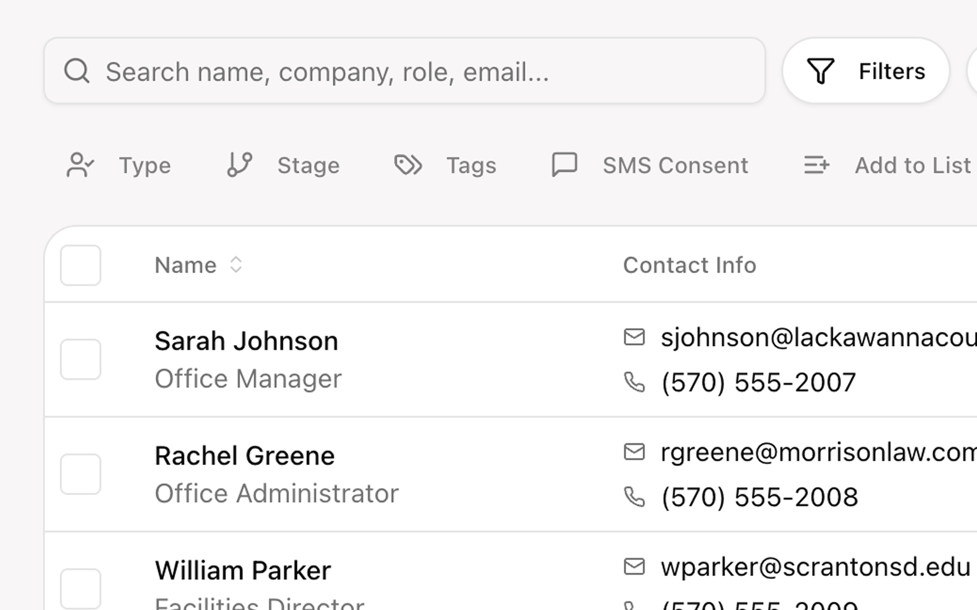Open the Type bulk action
Screen dimensions: 977x610
click(x=118, y=165)
